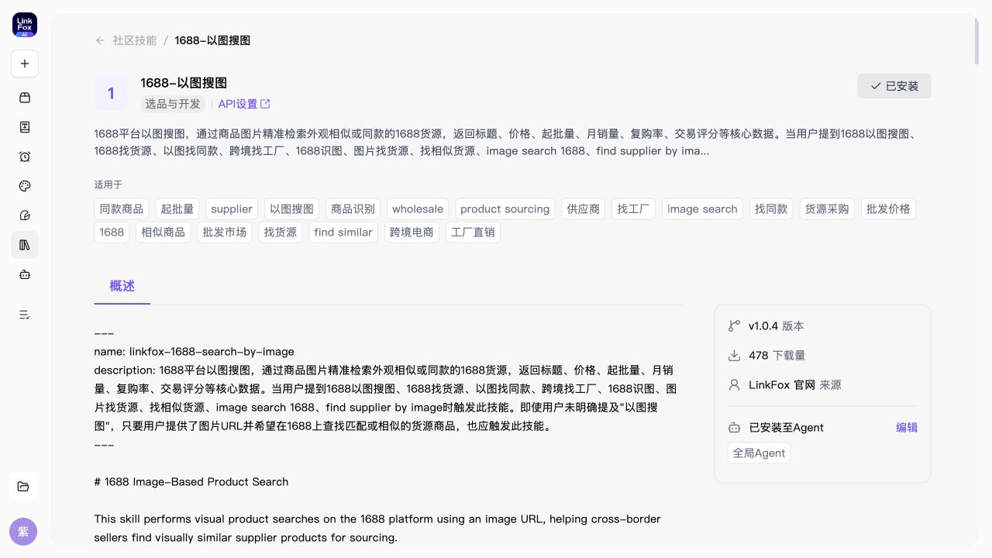Click the 起批量 tag
992x558 pixels.
tap(177, 209)
